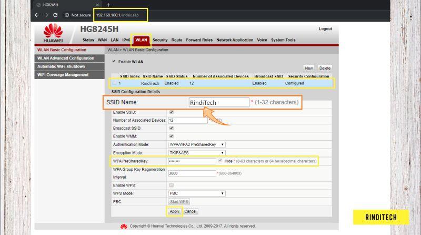Open the LAN menu tab

point(115,40)
